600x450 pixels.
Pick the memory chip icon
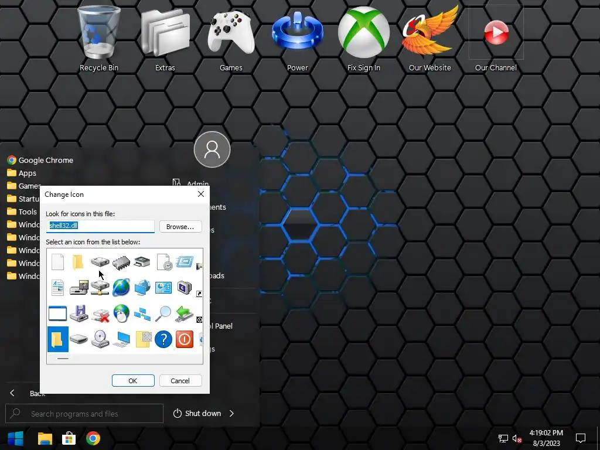point(121,262)
